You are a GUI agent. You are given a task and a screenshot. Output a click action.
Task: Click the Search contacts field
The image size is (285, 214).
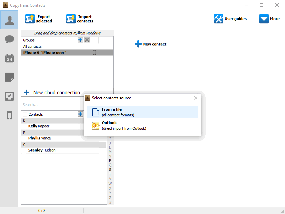coord(52,105)
